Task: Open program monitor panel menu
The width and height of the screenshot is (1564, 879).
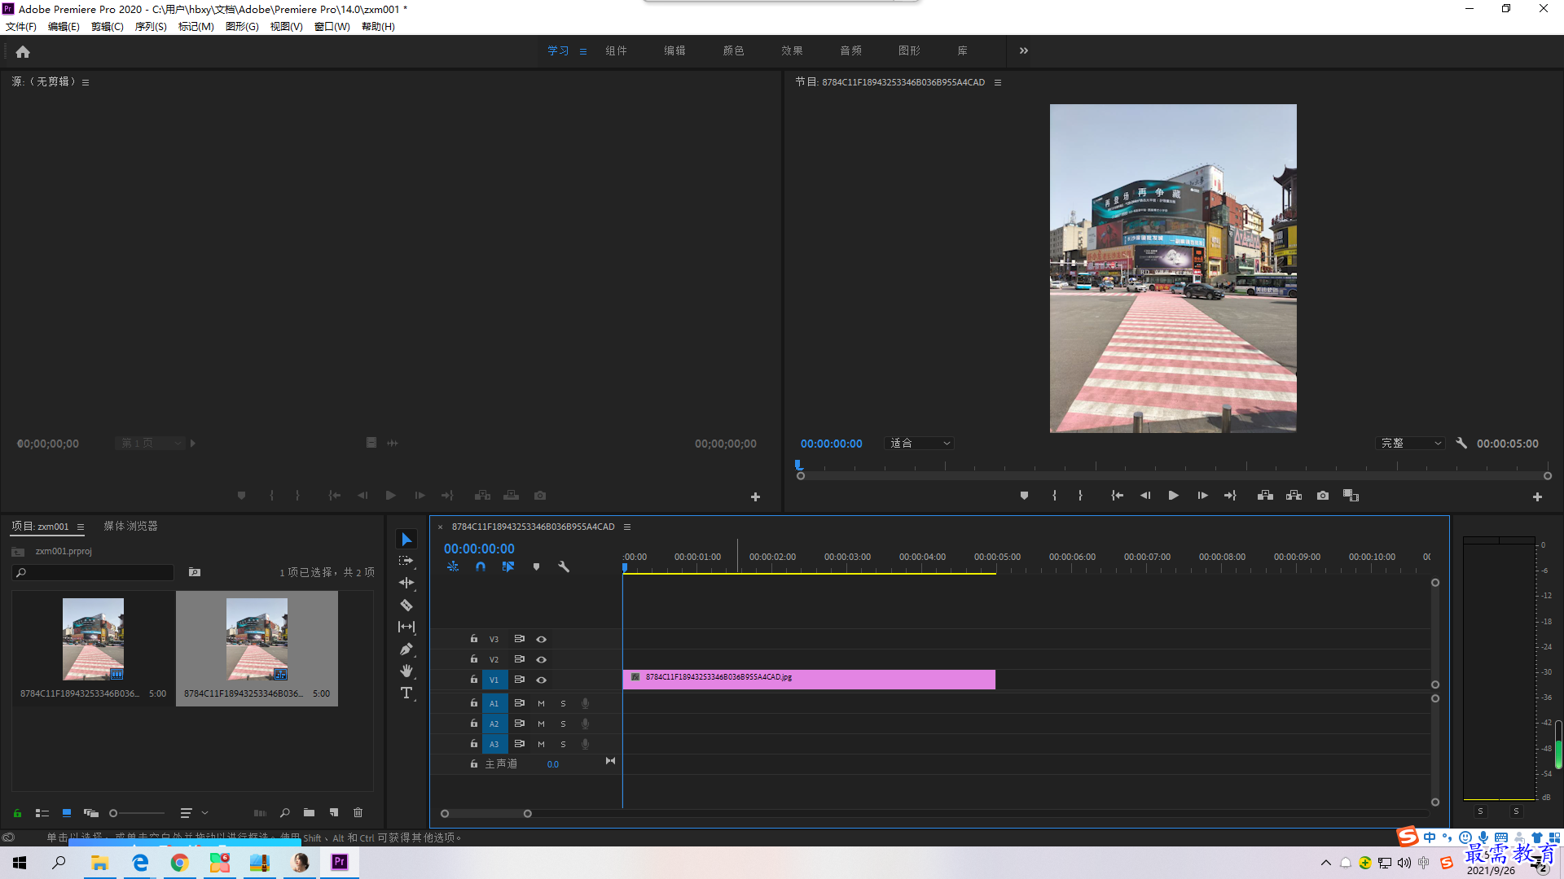Action: point(998,82)
